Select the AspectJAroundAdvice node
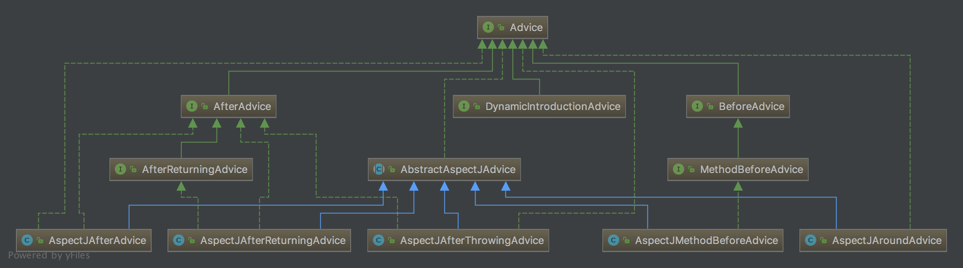963x268 pixels. click(x=873, y=240)
